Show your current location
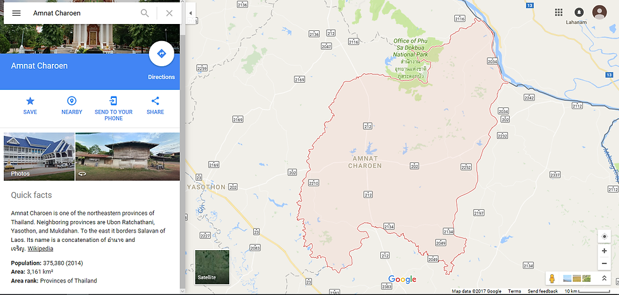 pyautogui.click(x=604, y=236)
